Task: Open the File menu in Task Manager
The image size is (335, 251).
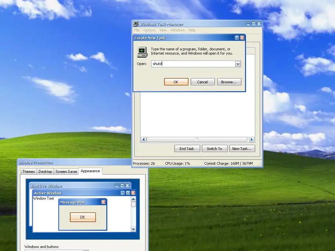Action: click(137, 30)
